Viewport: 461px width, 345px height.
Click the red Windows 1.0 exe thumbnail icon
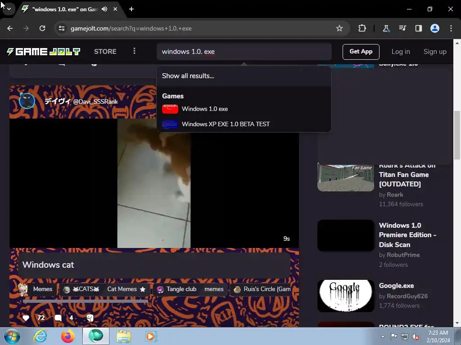pyautogui.click(x=170, y=109)
